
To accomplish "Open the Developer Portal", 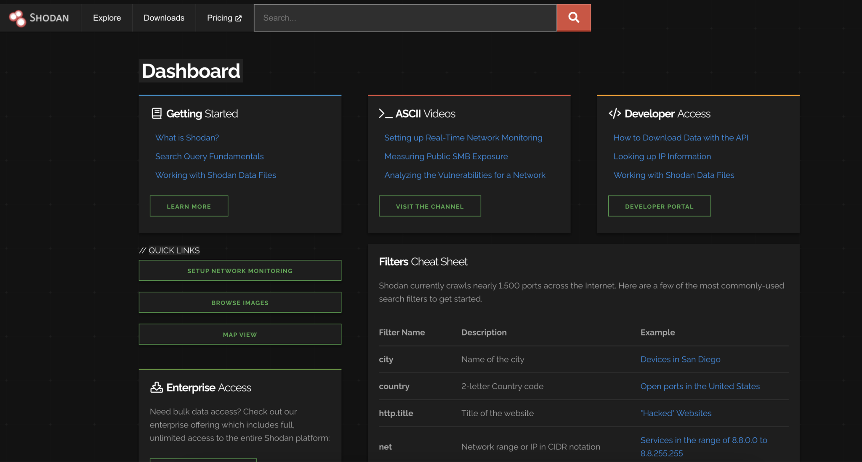I will (x=659, y=206).
